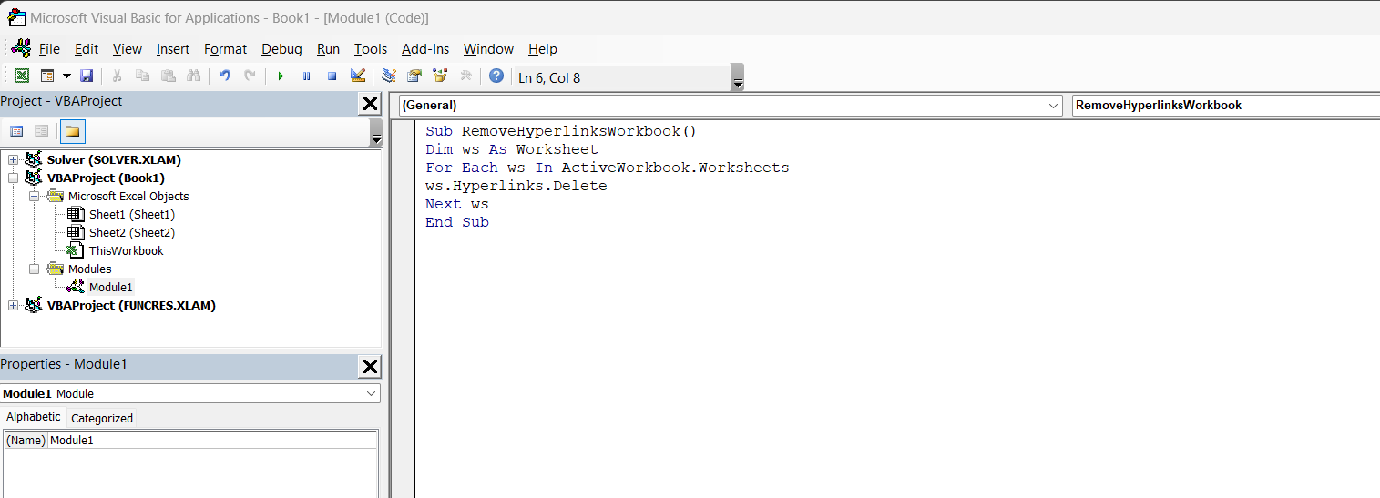Click the 'Dim ws As Worksheet' code line
The image size is (1380, 498).
point(511,149)
